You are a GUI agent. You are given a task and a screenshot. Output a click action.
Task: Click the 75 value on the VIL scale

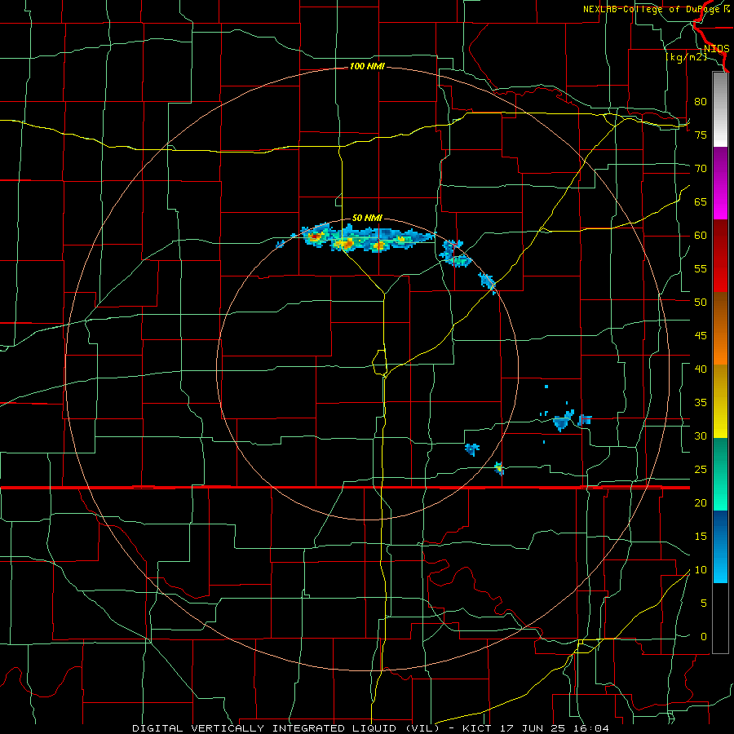701,135
